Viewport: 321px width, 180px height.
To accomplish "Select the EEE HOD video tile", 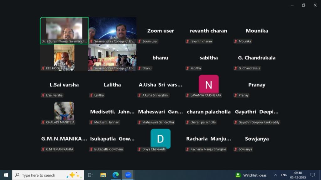I will click(64, 57).
